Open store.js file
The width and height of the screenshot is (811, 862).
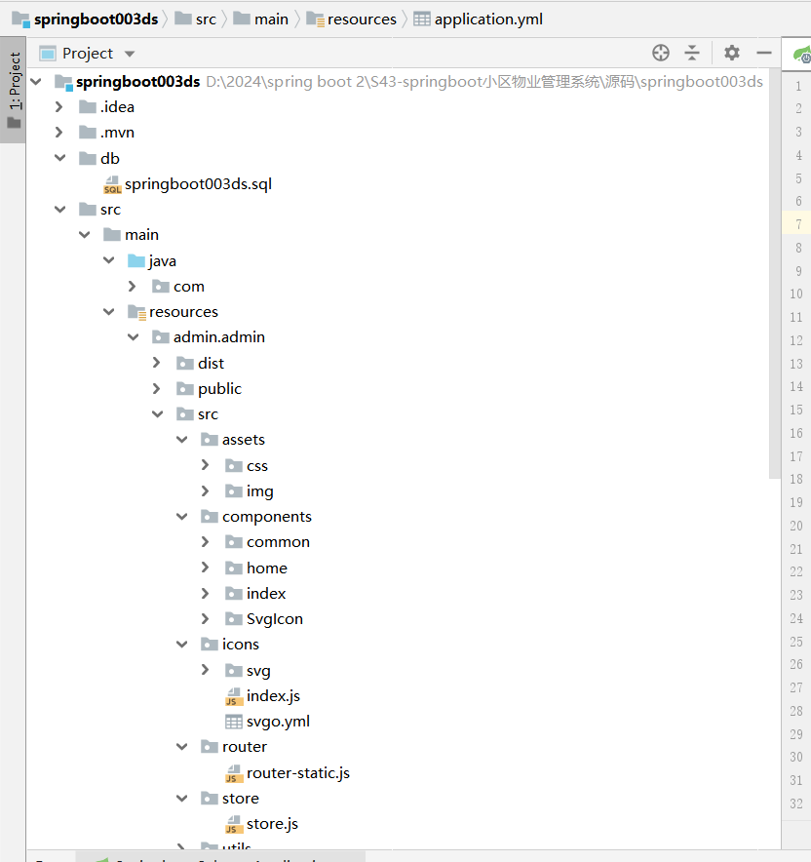[271, 824]
